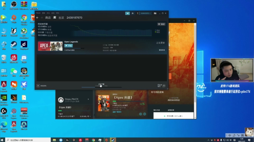
Task: Open Microsoft Edge desktop shortcut
Action: [x=4, y=127]
